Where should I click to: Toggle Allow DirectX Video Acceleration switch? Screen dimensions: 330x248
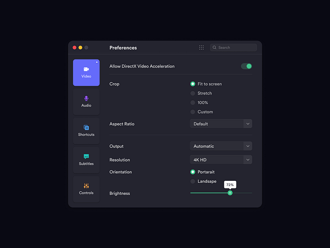(x=246, y=66)
